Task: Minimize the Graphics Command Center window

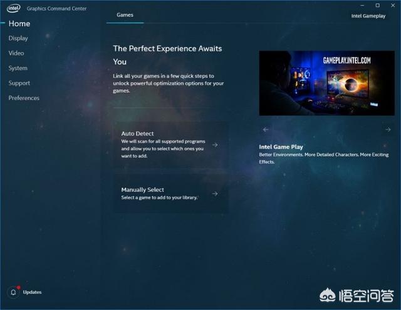Action: (362, 6)
